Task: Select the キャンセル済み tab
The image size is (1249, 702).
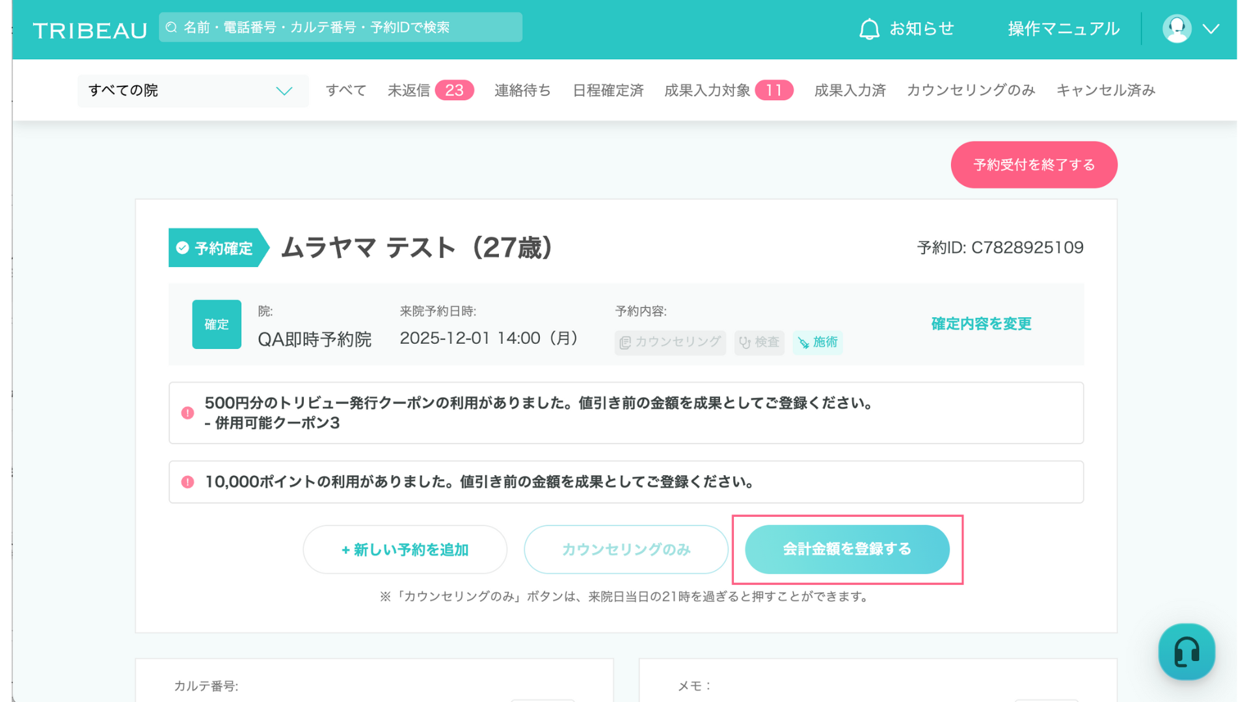Action: 1105,90
